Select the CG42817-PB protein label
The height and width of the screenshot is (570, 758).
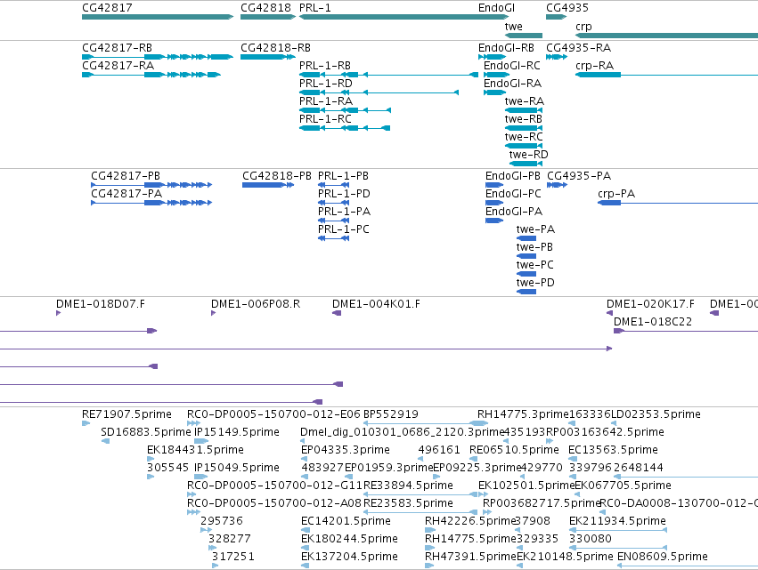126,176
